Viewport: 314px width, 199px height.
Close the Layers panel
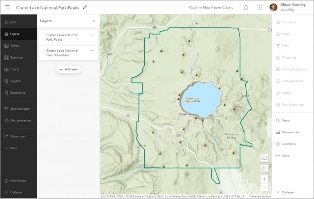click(x=94, y=21)
